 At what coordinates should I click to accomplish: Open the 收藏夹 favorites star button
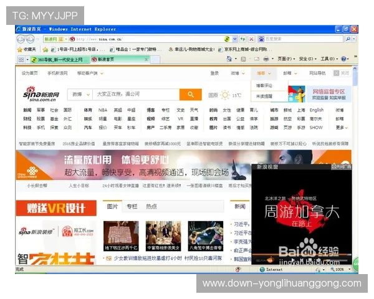[26, 49]
